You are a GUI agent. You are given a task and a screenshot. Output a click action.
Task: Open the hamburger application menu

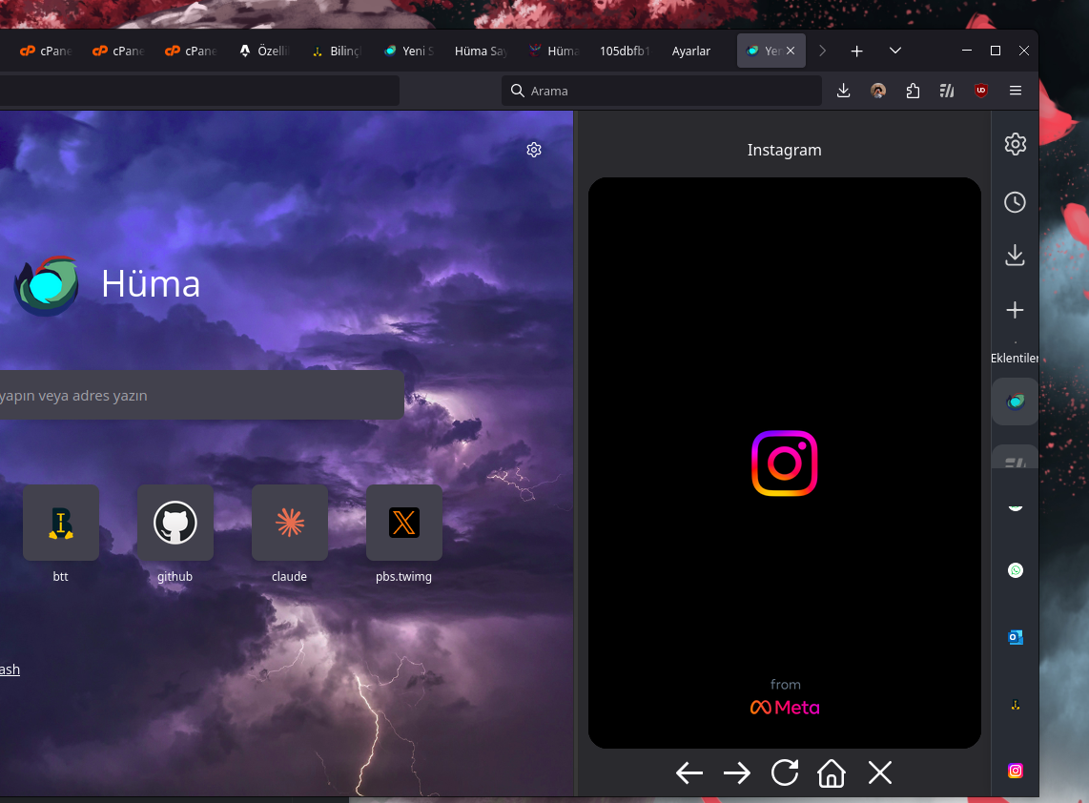point(1016,91)
